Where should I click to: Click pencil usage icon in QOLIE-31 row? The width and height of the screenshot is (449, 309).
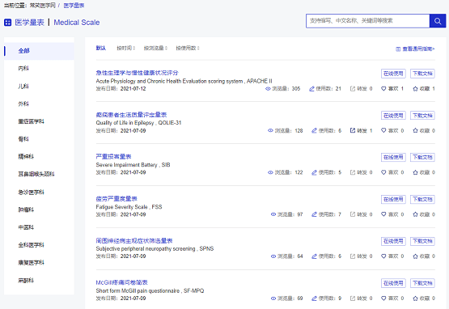314,130
